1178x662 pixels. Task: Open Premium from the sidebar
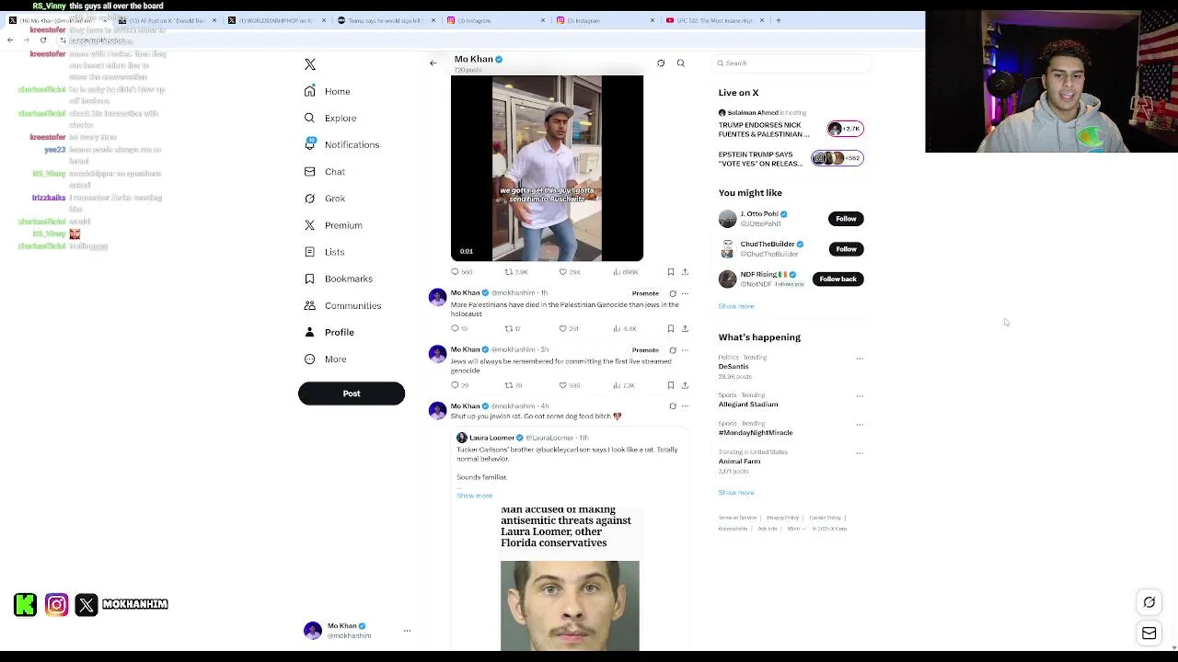[333, 225]
